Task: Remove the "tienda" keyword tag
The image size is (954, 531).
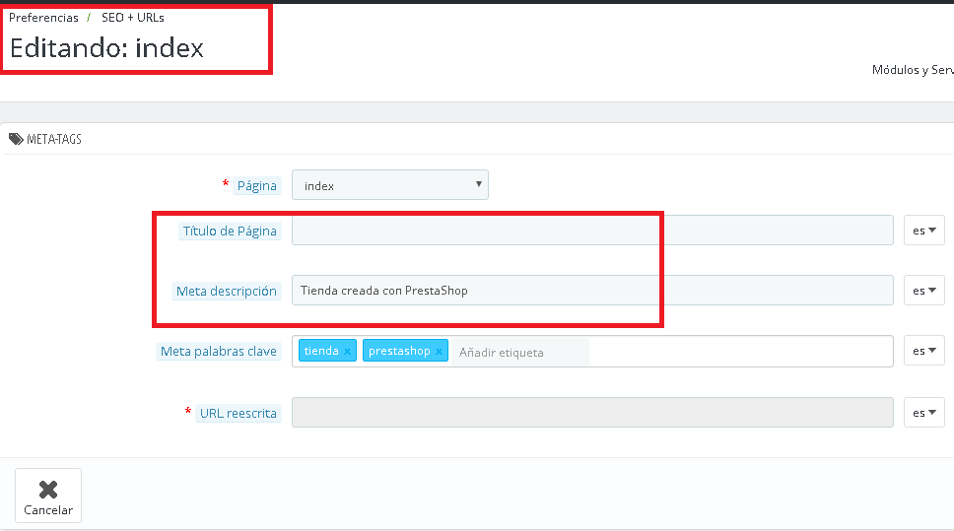Action: pos(347,352)
